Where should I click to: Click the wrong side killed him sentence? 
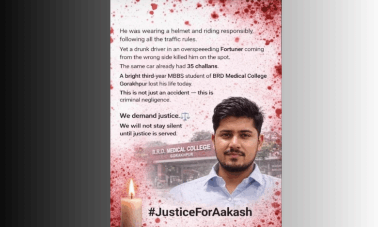click(175, 57)
